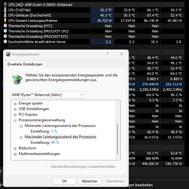Click the 42.3 °C current CPU temperature value

tap(106, 10)
